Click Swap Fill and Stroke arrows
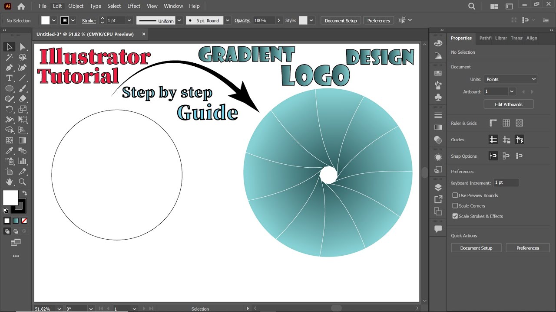 pyautogui.click(x=25, y=193)
